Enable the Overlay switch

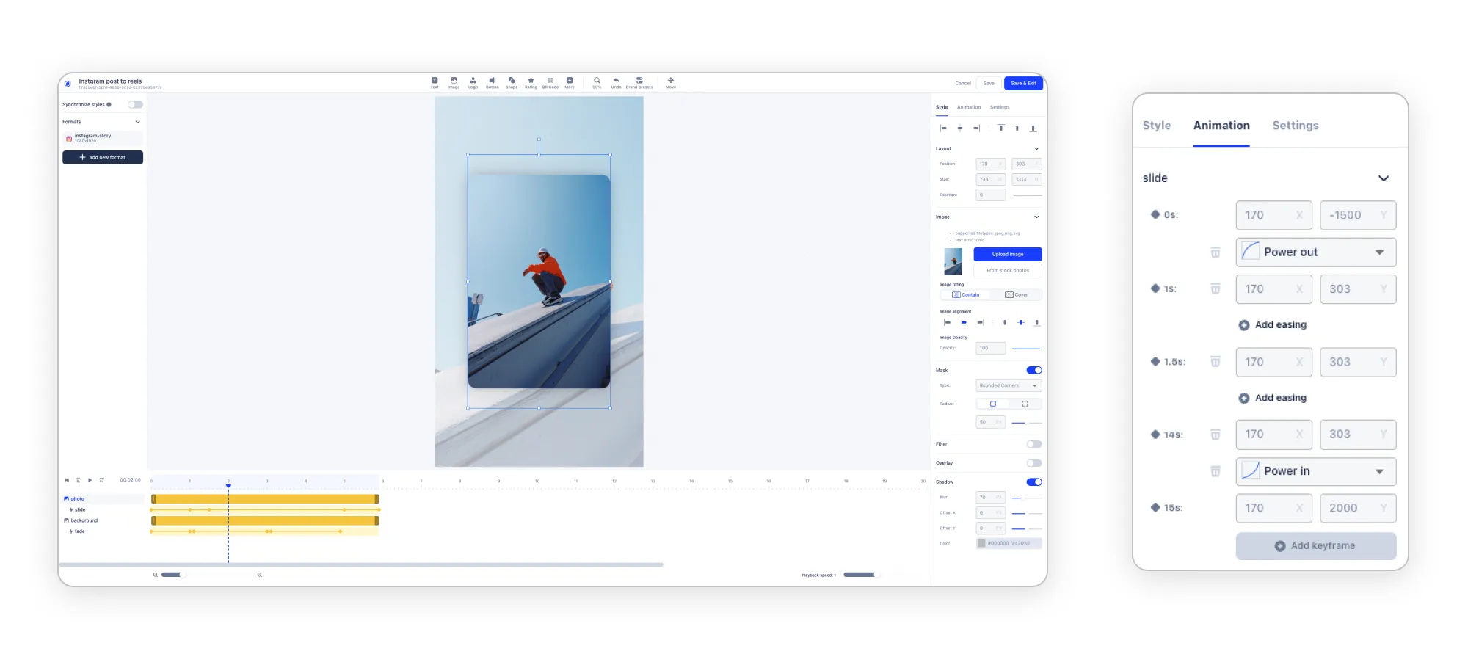1034,463
